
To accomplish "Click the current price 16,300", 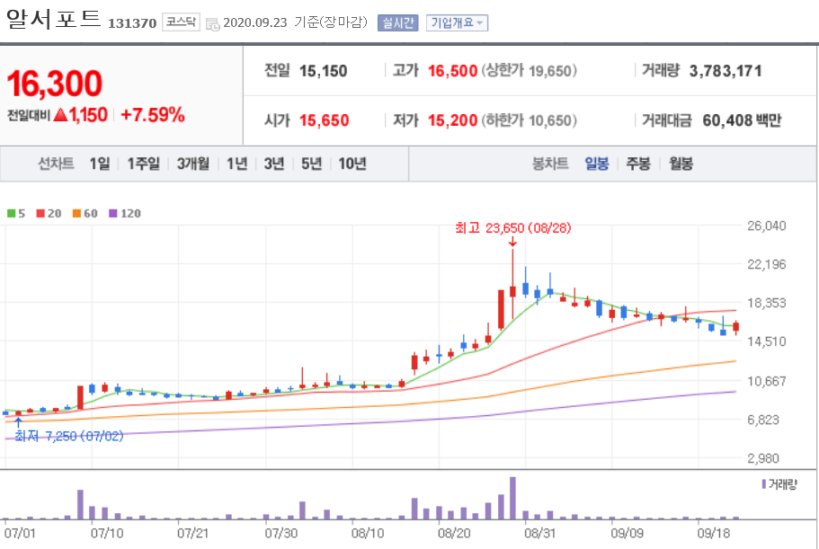I will [54, 84].
